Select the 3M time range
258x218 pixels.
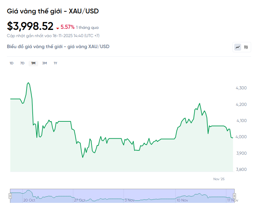coord(44,63)
